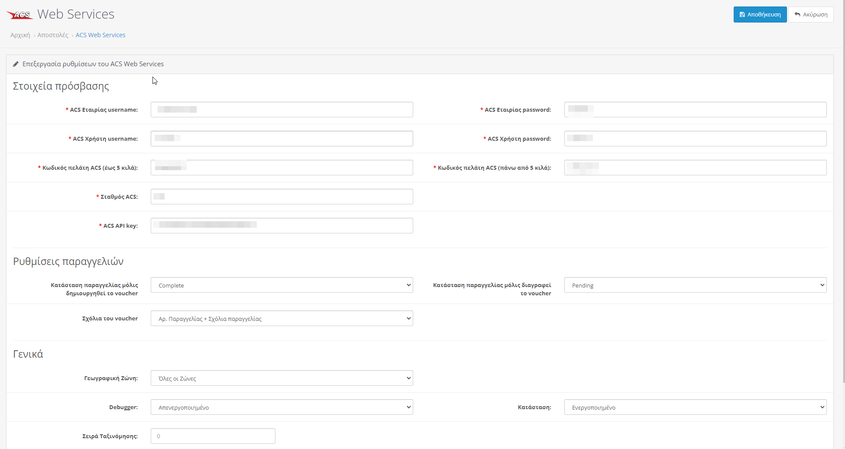The image size is (845, 449).
Task: Click the Σχόλια του voucher label
Action: pos(110,318)
